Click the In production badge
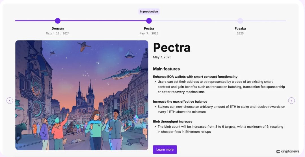 tap(149, 12)
